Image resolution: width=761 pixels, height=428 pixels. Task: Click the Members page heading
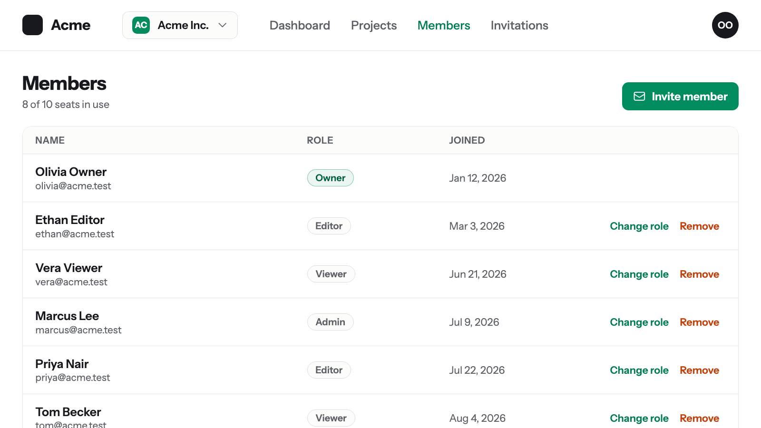pyautogui.click(x=64, y=83)
